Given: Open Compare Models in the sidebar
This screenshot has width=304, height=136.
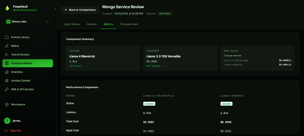Looking at the screenshot, I should pos(28,63).
